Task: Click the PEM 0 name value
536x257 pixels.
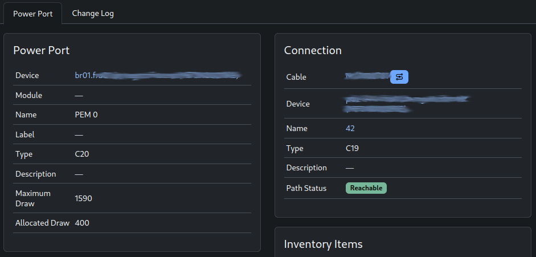Action: pyautogui.click(x=86, y=115)
